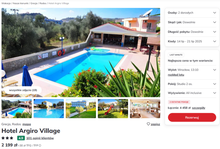Open the rozkład lotu link
This screenshot has height=149, width=220.
(176, 75)
